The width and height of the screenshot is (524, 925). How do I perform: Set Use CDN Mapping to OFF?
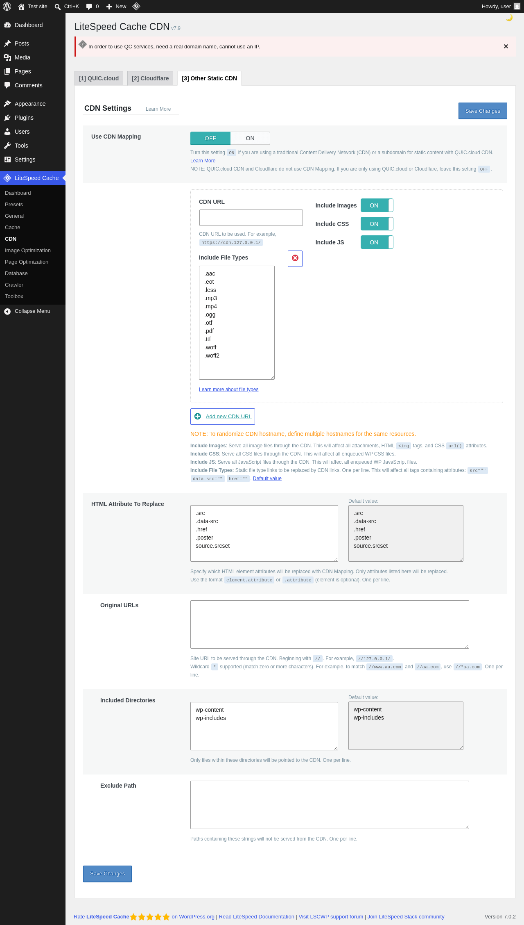210,138
